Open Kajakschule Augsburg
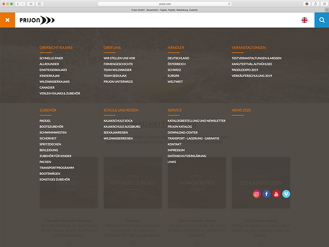329x247 pixels. 122,127
